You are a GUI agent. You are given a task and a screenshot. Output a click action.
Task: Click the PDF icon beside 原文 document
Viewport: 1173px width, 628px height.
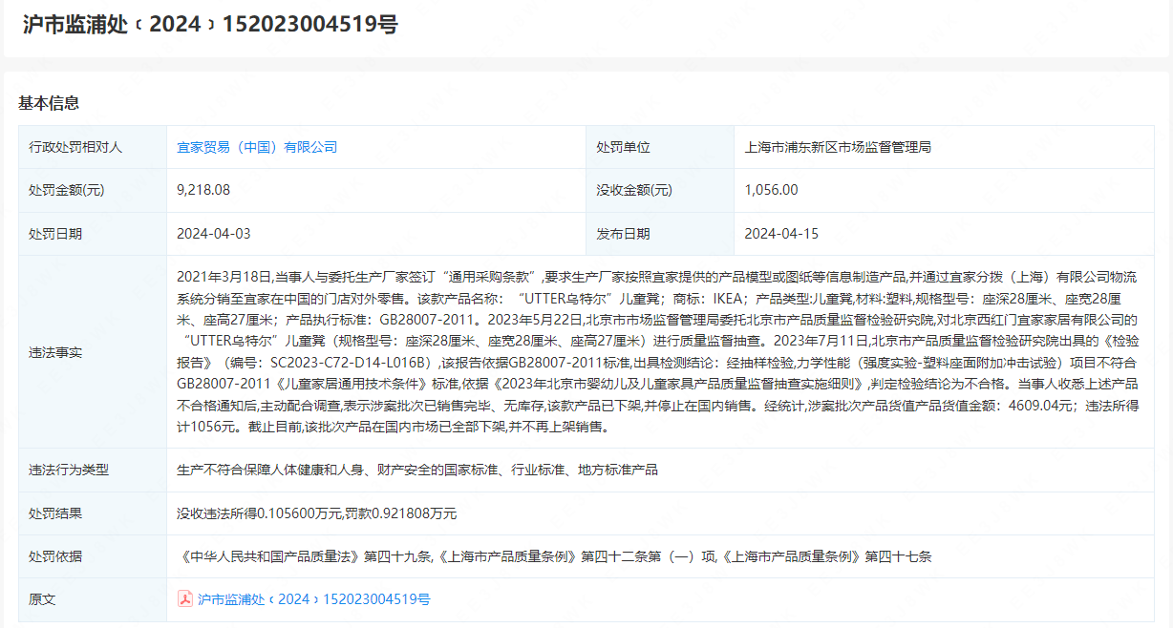(x=185, y=599)
